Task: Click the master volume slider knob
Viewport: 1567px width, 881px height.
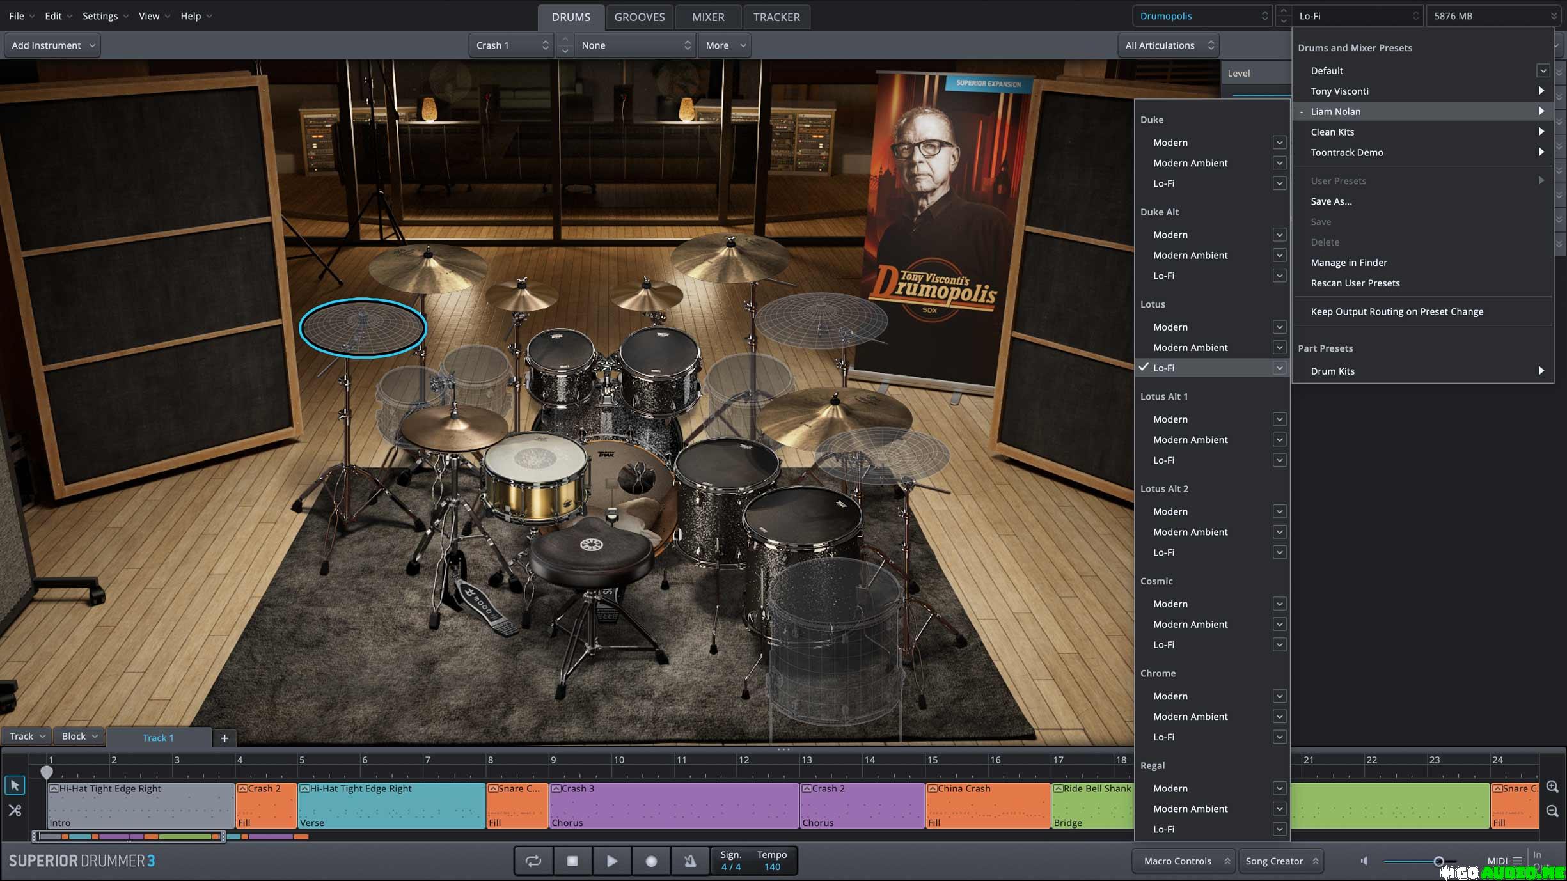Action: pyautogui.click(x=1438, y=861)
